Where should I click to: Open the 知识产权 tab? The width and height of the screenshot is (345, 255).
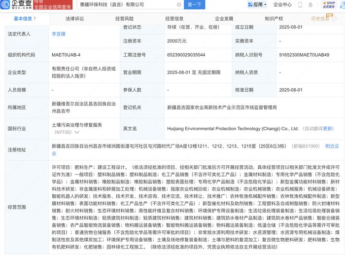coord(274,19)
